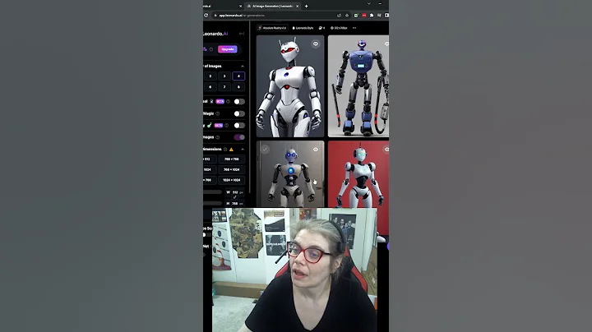Click the height H pixel input field
Viewport: 592px width, 332px height.
click(x=234, y=203)
